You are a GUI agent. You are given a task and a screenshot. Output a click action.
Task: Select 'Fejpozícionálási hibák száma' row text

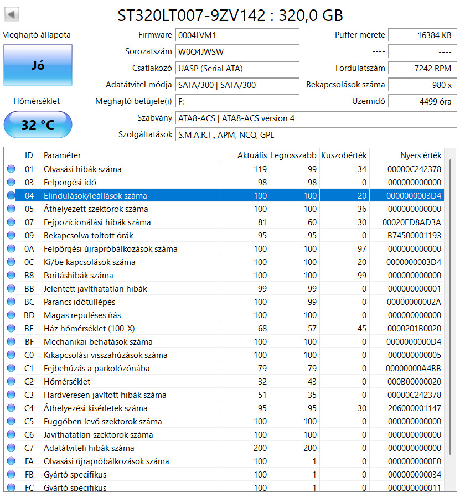pos(97,222)
